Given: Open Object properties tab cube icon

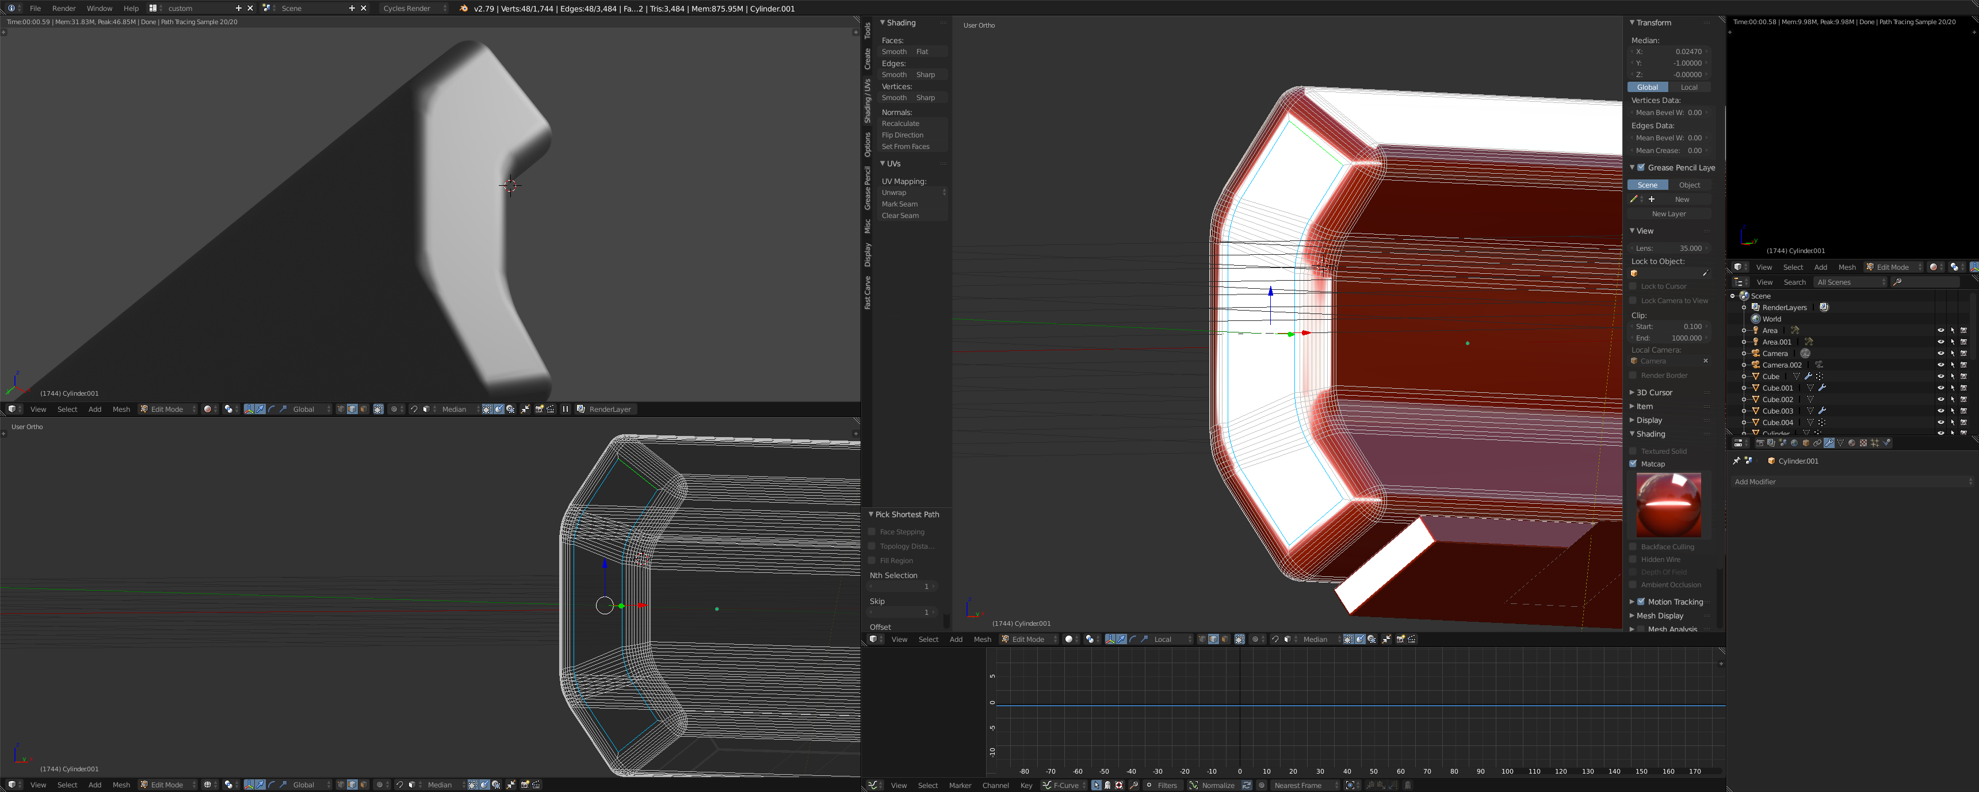Looking at the screenshot, I should click(x=1806, y=443).
